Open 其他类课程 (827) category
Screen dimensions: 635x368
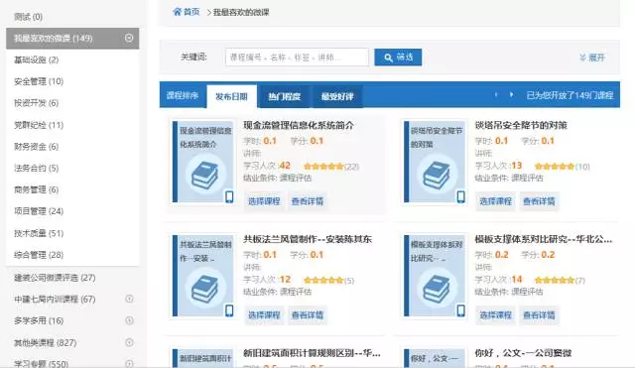[46, 342]
